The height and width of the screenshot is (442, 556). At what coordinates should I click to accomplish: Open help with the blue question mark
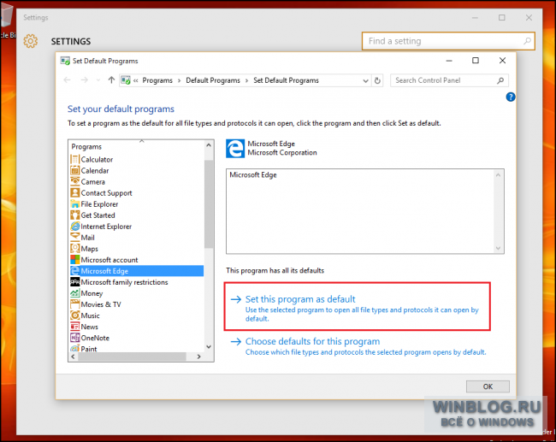coord(511,97)
